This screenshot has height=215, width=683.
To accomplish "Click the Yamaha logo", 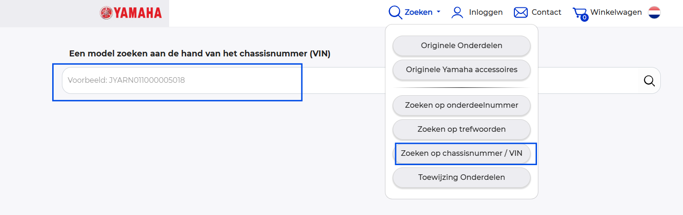I will [x=131, y=13].
